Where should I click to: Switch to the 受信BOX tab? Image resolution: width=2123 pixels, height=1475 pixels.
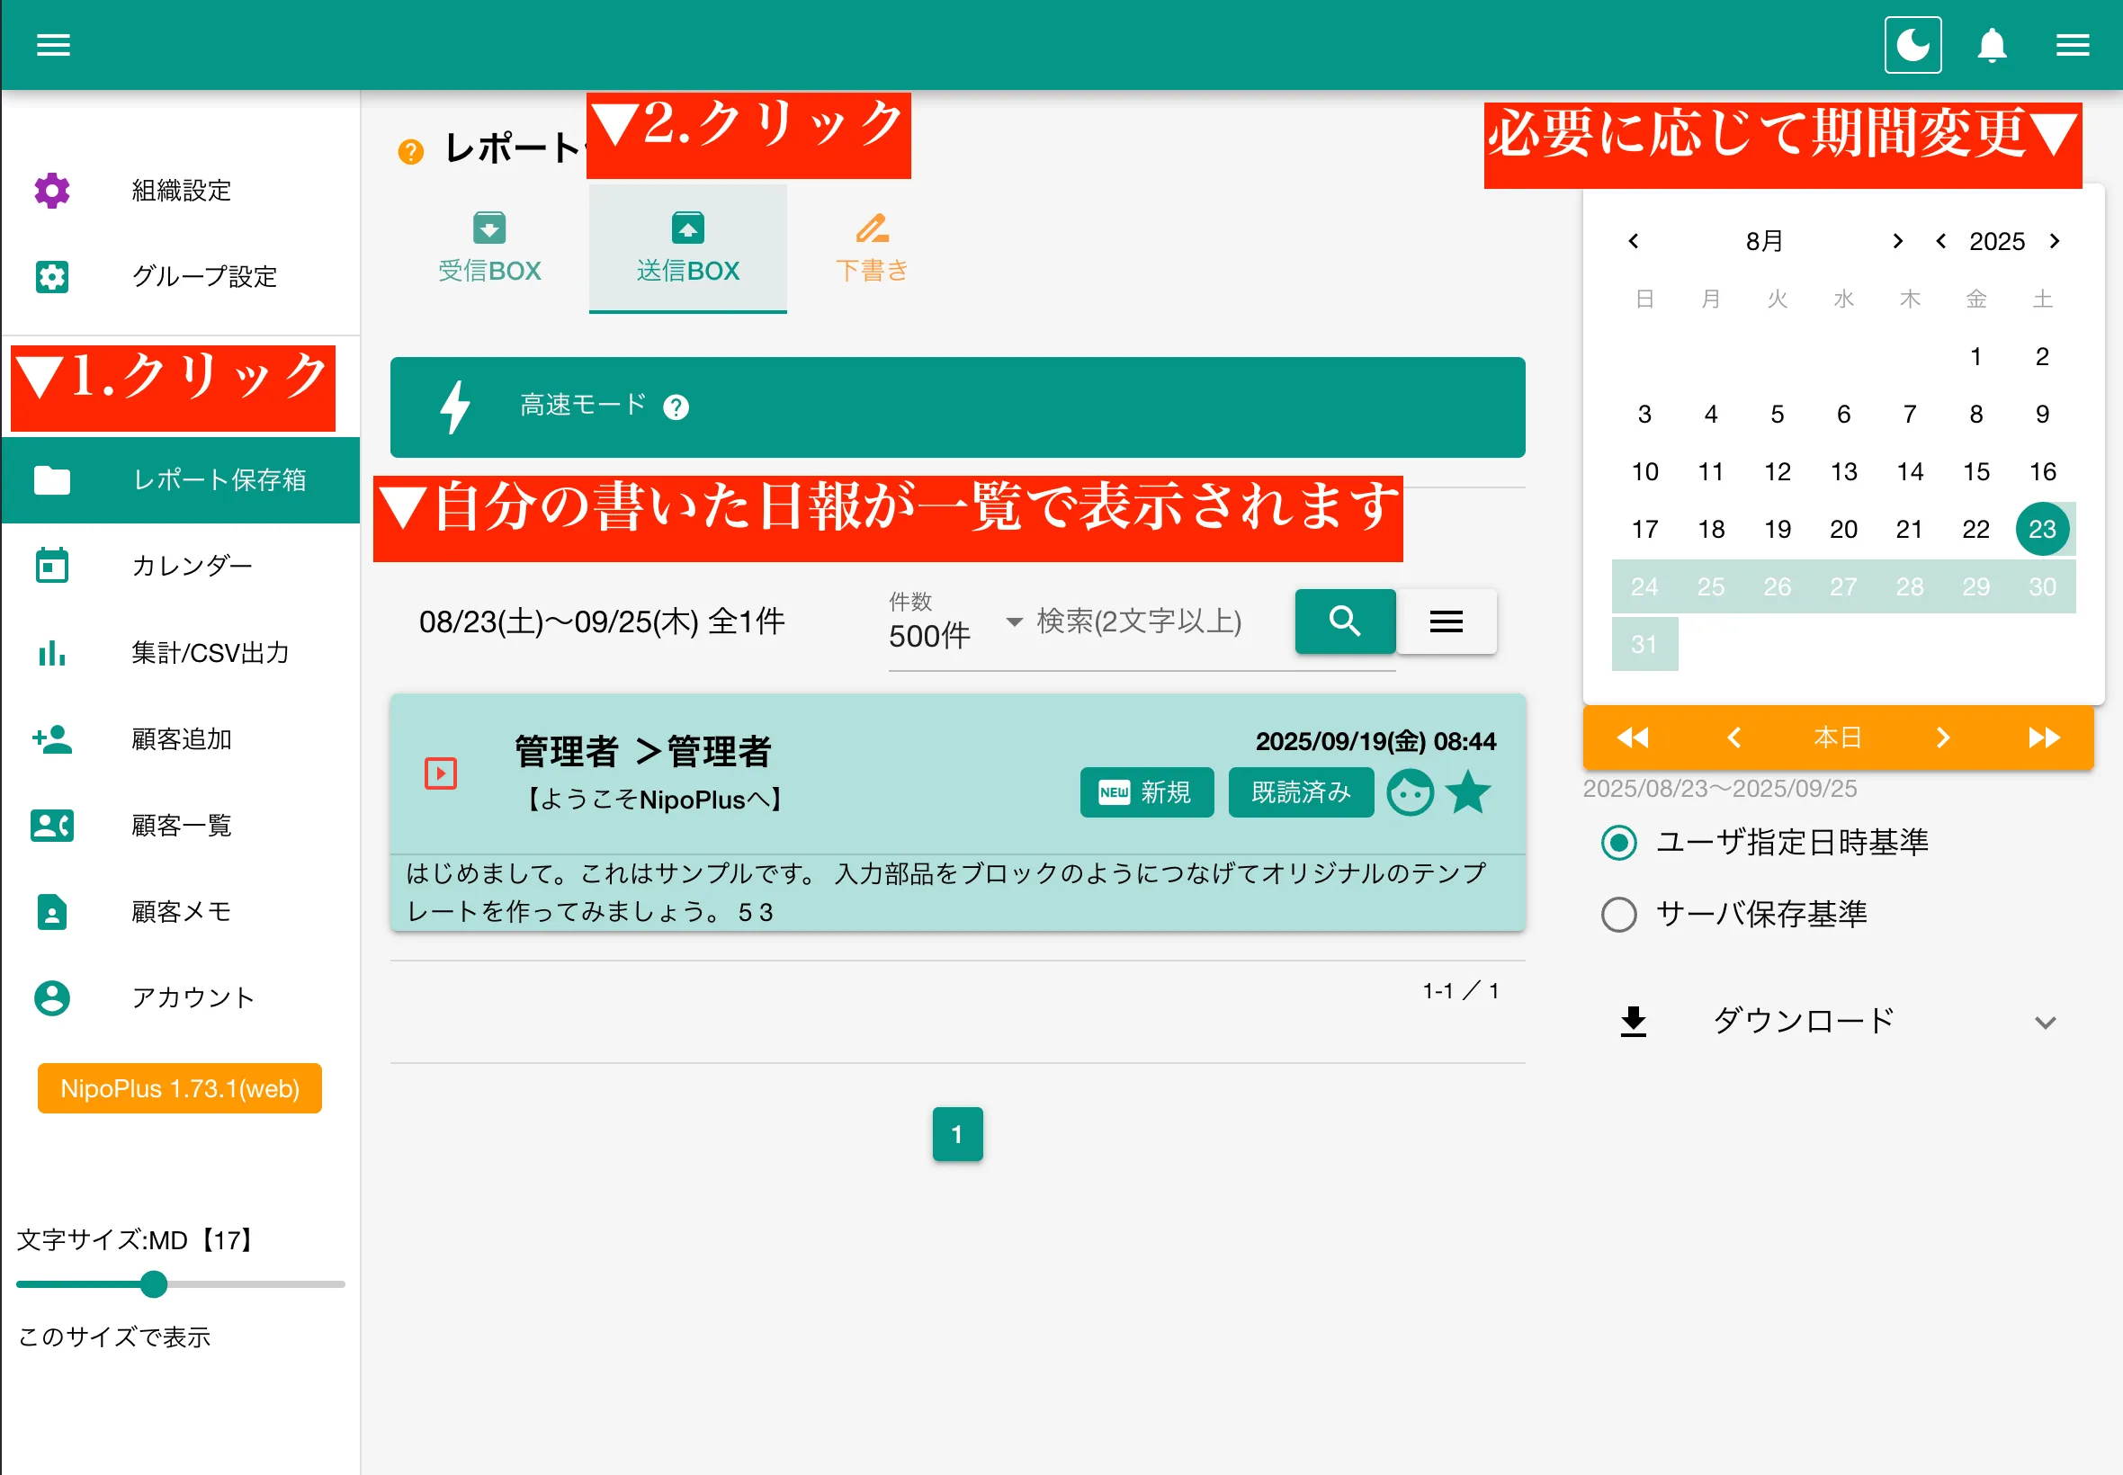(x=491, y=246)
